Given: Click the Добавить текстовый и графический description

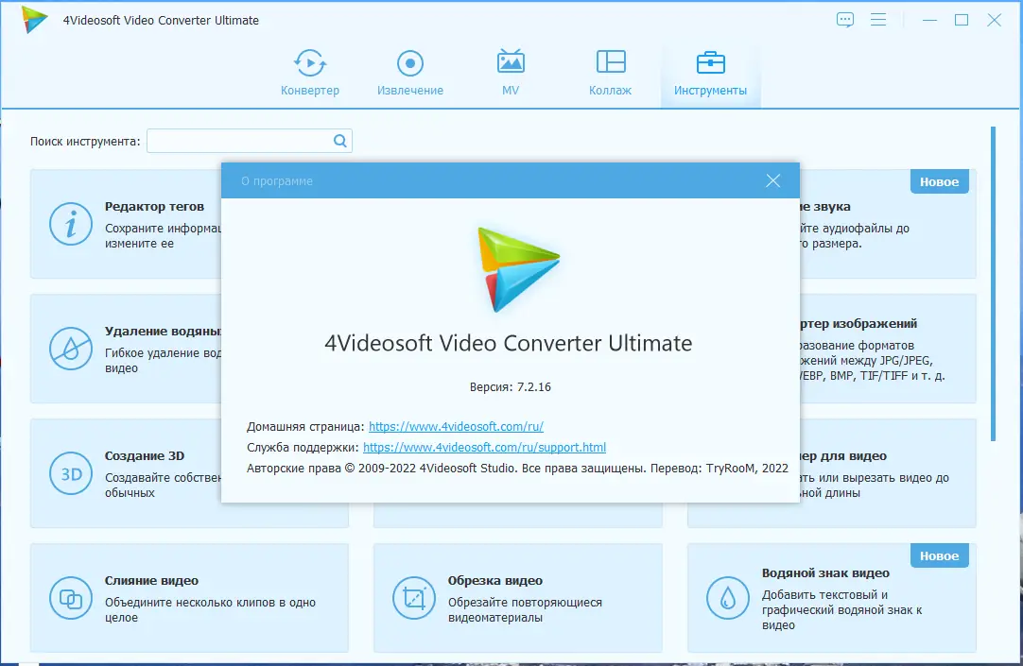Looking at the screenshot, I should click(841, 610).
